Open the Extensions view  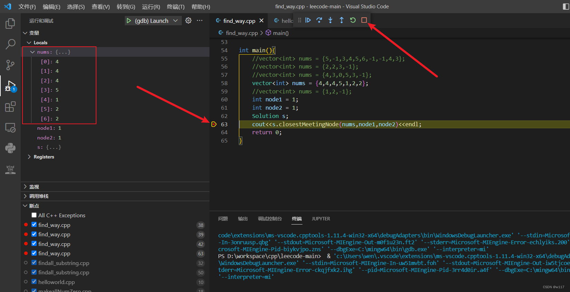coord(10,107)
